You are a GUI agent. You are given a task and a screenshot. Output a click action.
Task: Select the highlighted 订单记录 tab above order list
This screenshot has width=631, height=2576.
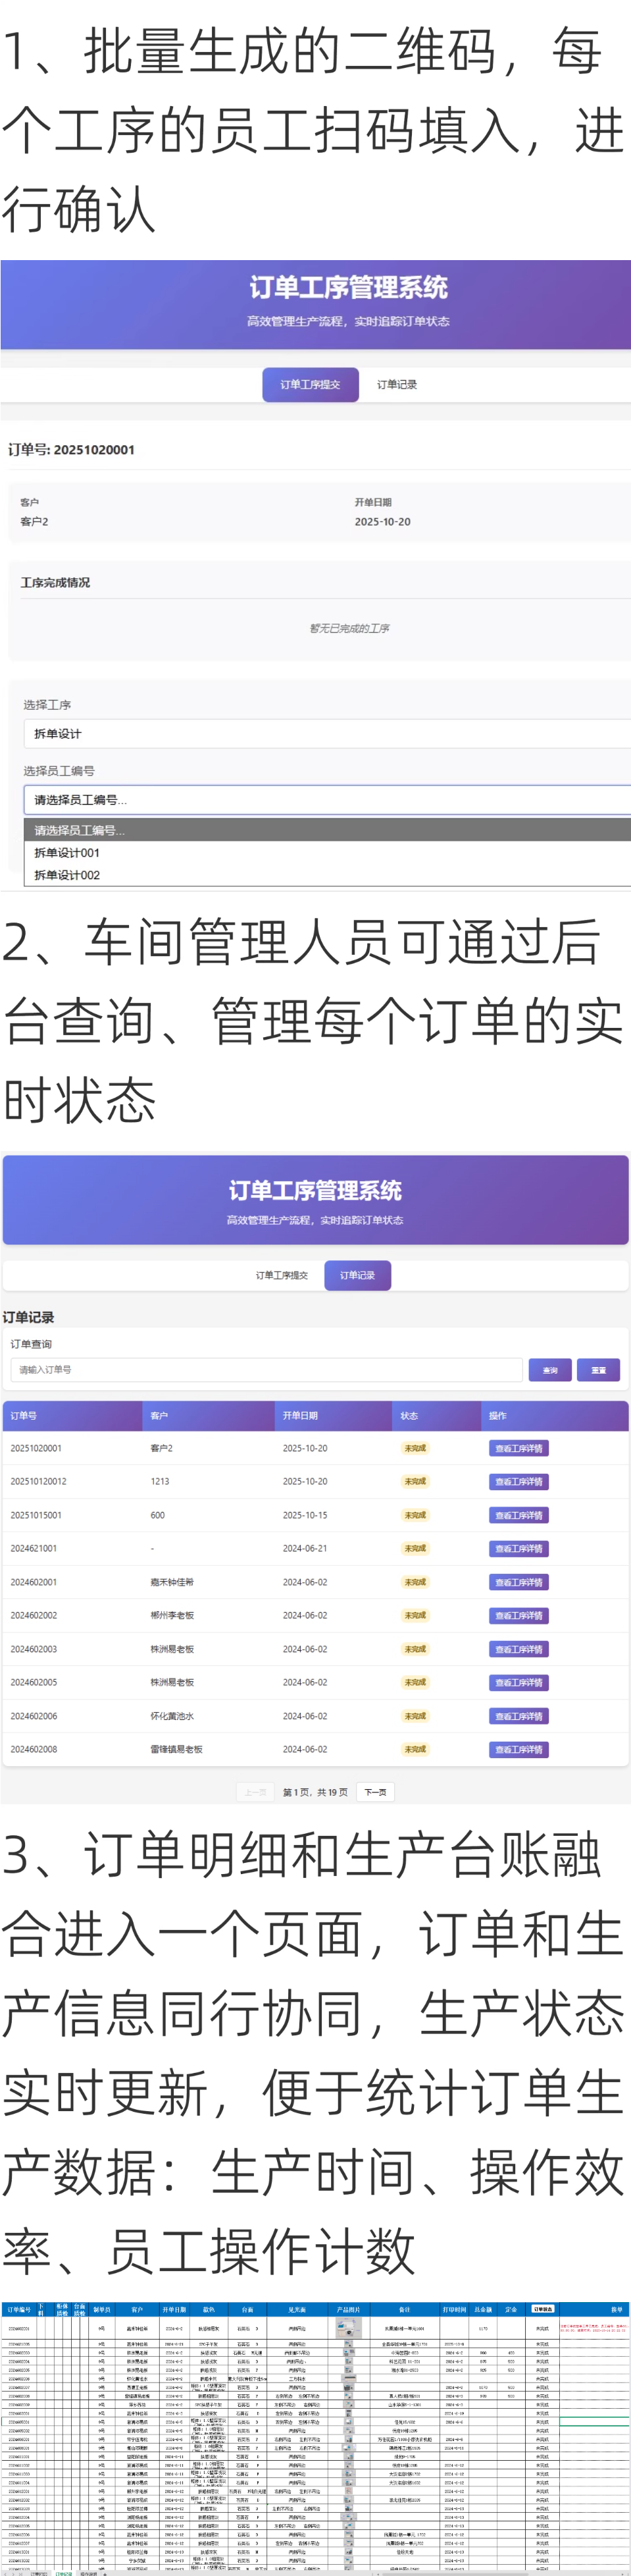pyautogui.click(x=357, y=1275)
